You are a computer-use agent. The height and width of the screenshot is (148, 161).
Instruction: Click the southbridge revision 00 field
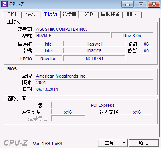point(146,51)
